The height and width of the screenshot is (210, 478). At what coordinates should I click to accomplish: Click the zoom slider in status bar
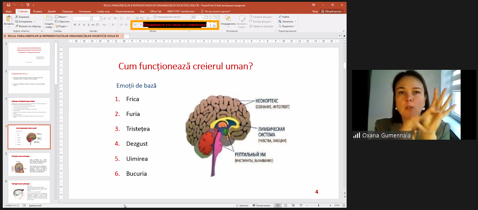point(319,206)
